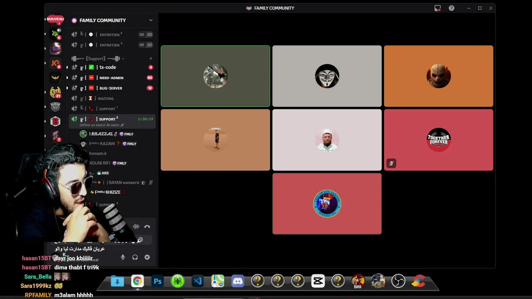Launch CapCut from dock
This screenshot has width=532, height=299.
coord(318,282)
